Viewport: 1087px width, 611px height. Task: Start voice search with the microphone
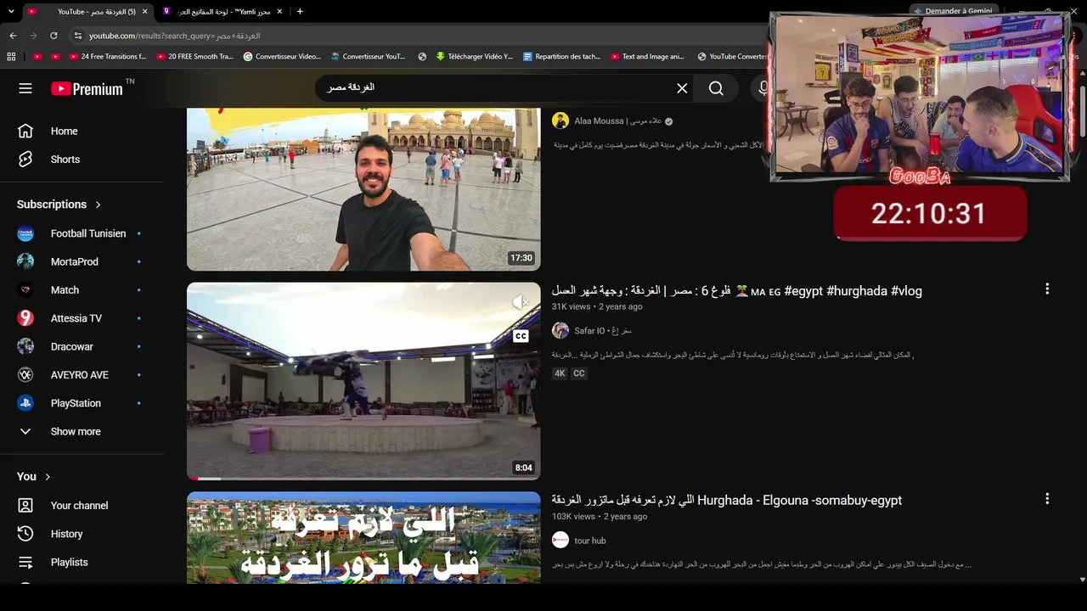pos(763,88)
